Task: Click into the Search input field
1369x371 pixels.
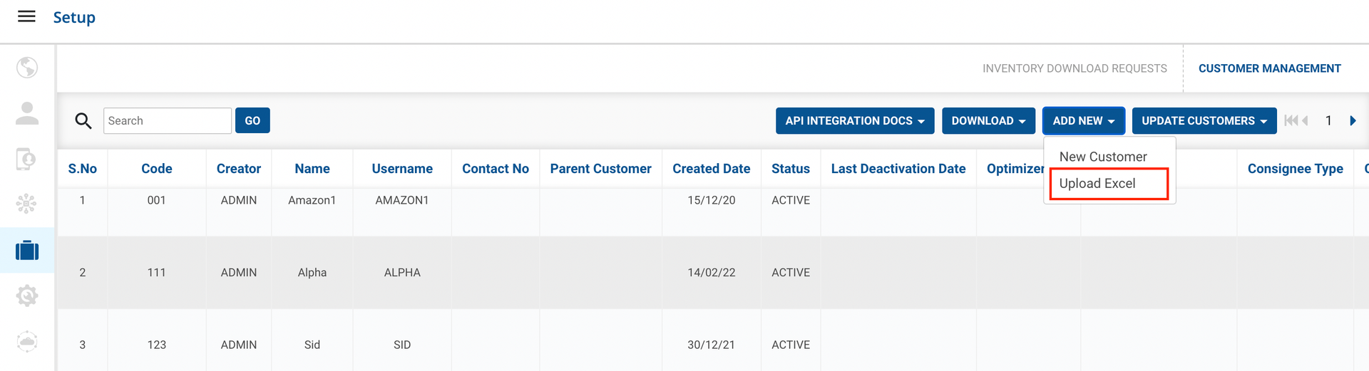Action: pos(168,121)
